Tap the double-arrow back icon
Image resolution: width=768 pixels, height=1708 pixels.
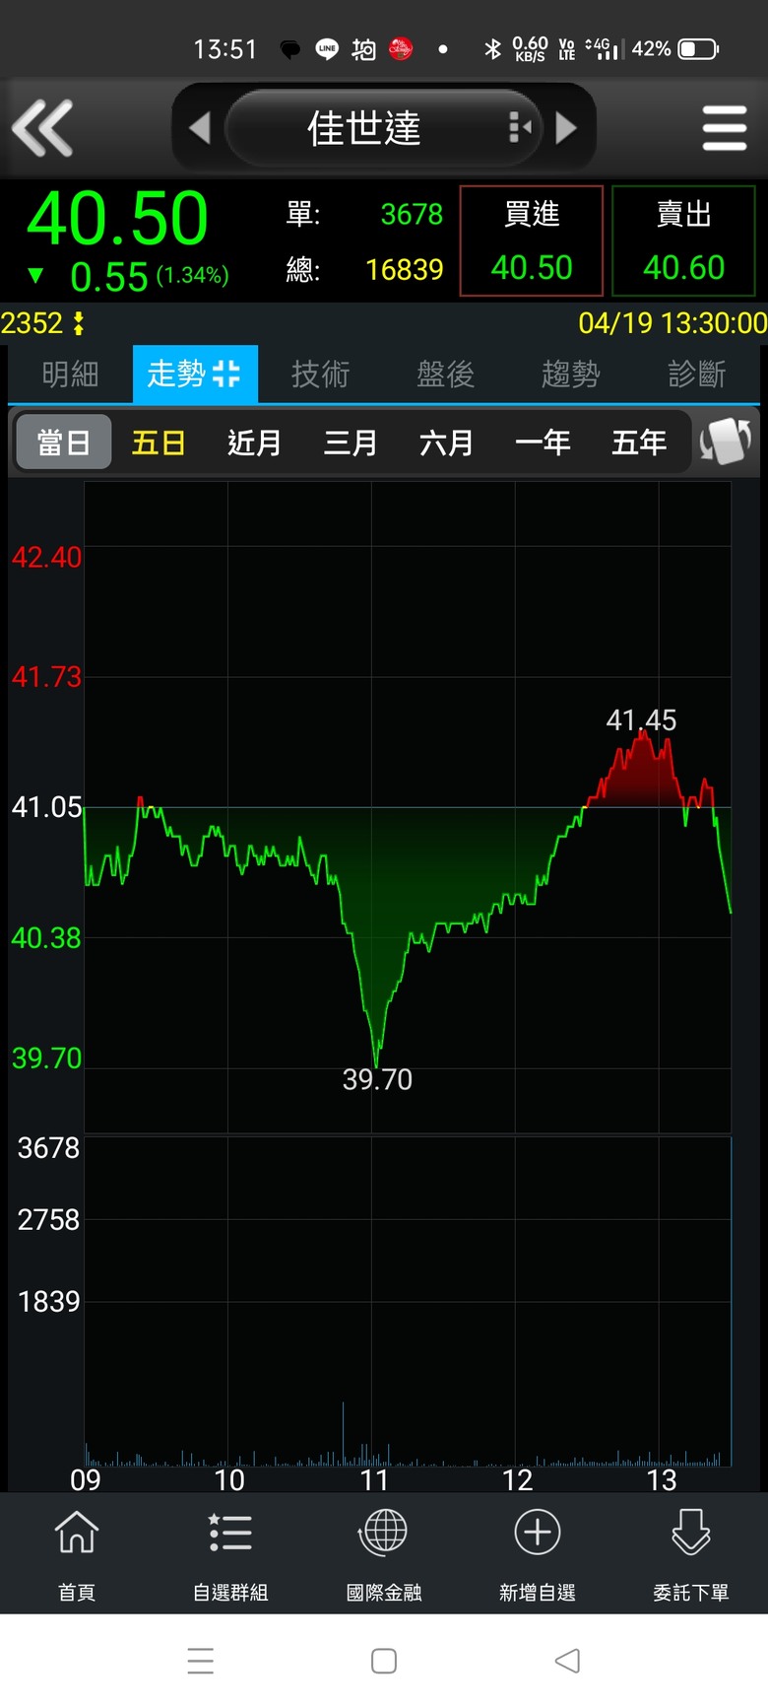tap(42, 128)
